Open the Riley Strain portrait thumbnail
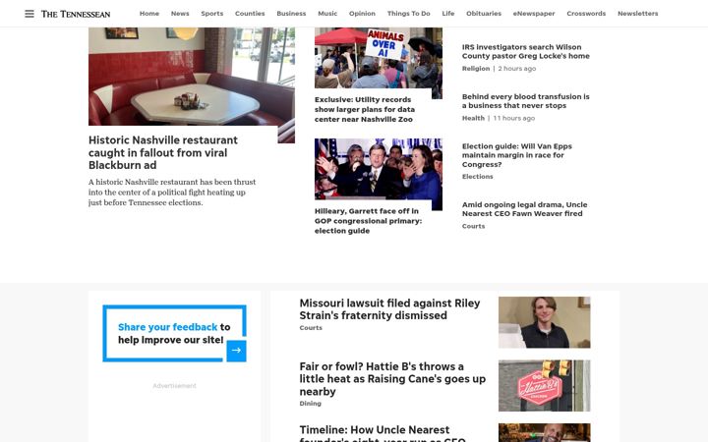 [x=544, y=322]
